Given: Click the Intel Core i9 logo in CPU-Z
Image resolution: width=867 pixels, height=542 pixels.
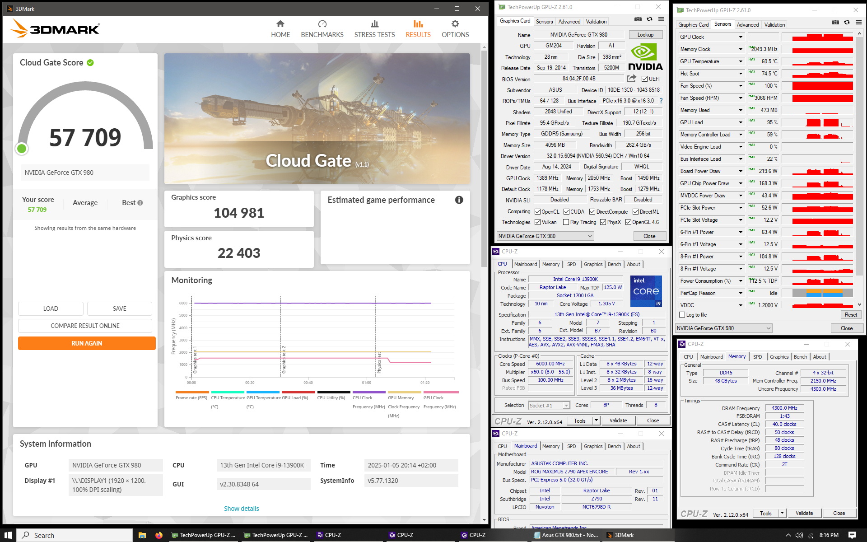Looking at the screenshot, I should pyautogui.click(x=646, y=291).
